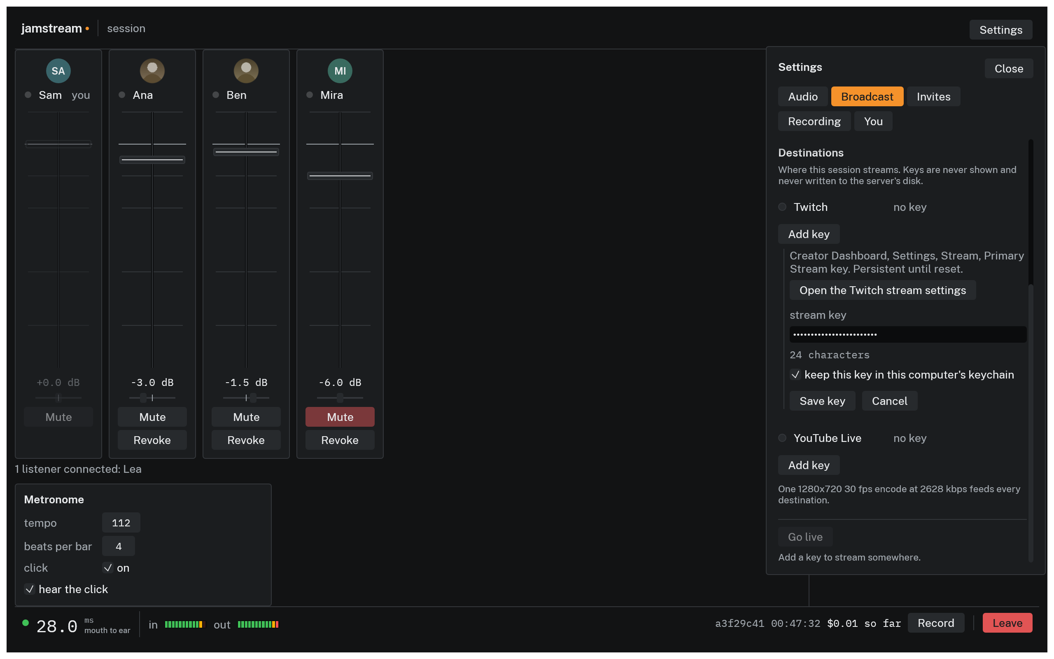This screenshot has width=1054, height=659.
Task: Uncheck keep this key in keychain
Action: 795,374
